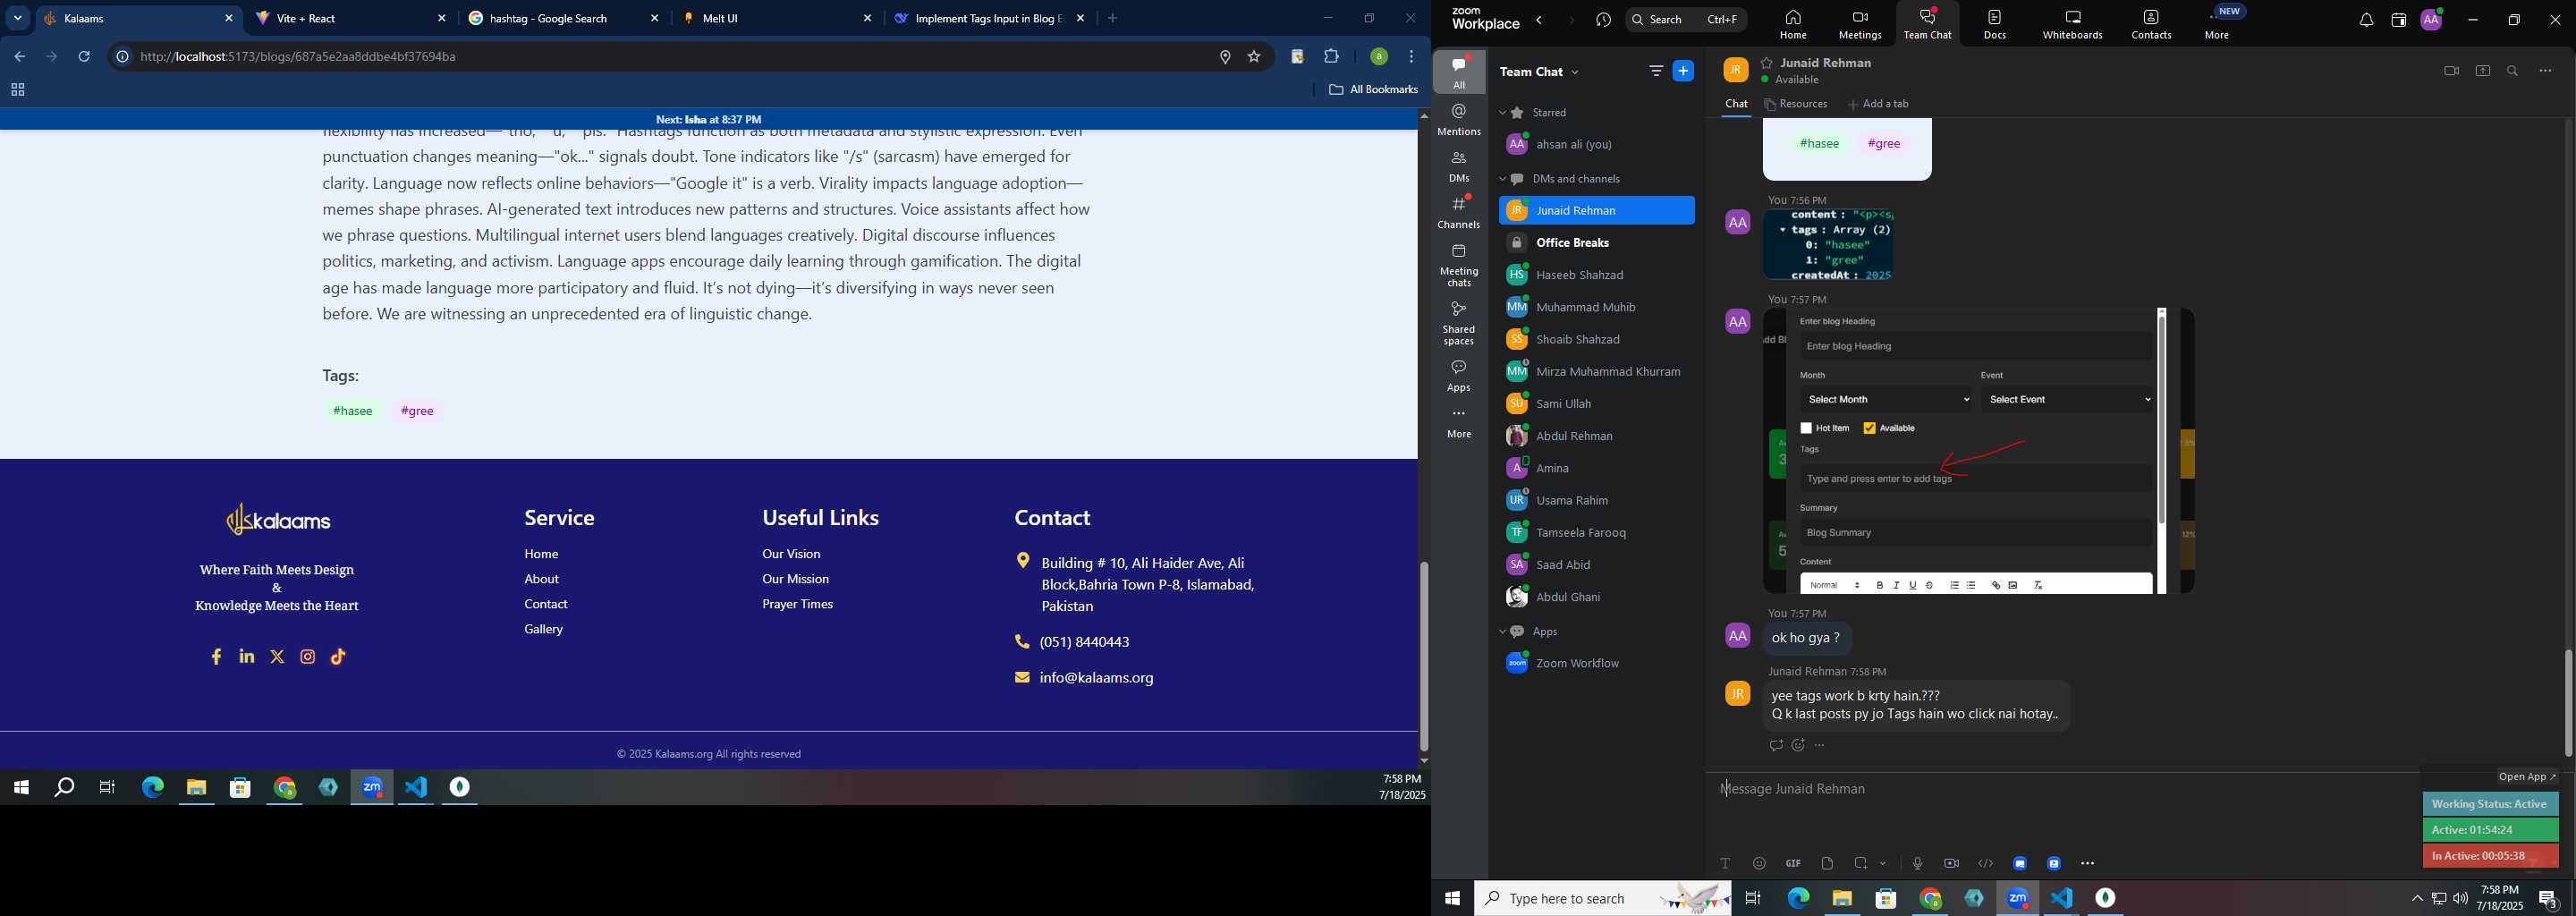The height and width of the screenshot is (916, 2576).
Task: Record video message in composer
Action: click(1951, 864)
